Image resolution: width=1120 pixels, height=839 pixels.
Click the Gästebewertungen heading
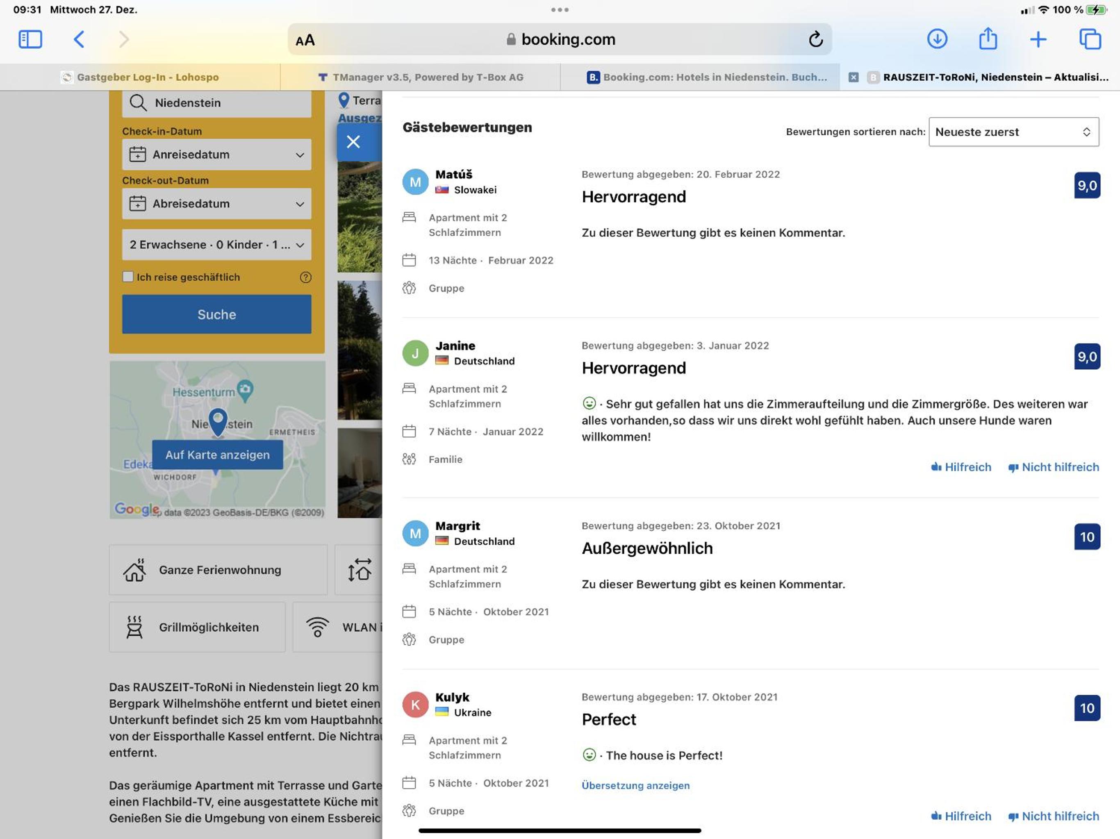click(x=467, y=127)
